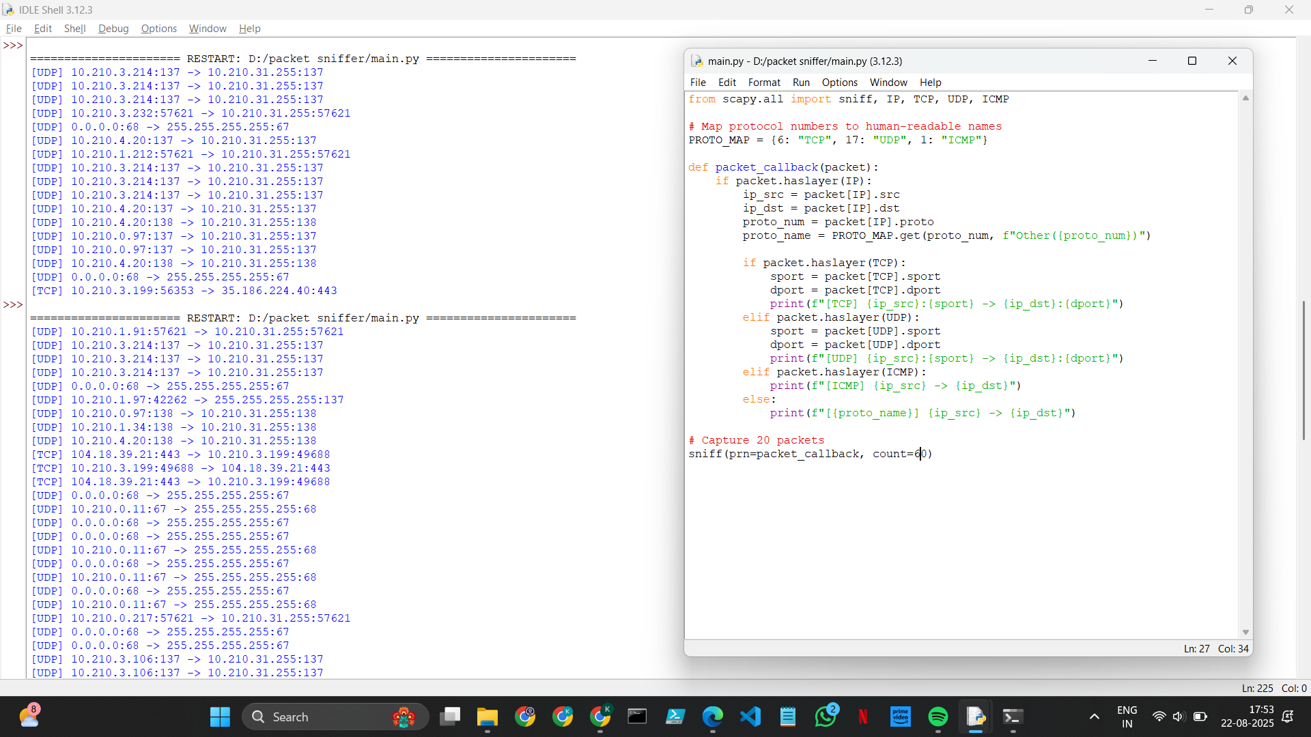Screen dimensions: 1311x737
Task: Open Visual Studio Code from the taskbar
Action: pos(750,717)
